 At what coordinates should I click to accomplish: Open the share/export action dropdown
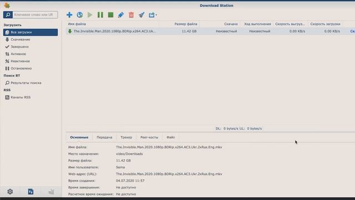(x=153, y=15)
